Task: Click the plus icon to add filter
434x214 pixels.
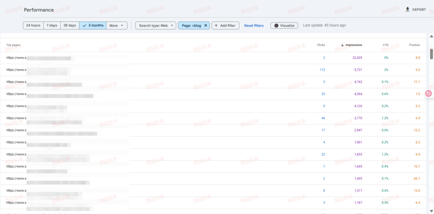Action: (x=216, y=25)
